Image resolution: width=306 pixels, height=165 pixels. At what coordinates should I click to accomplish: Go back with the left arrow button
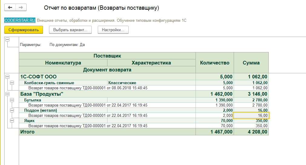coord(10,8)
